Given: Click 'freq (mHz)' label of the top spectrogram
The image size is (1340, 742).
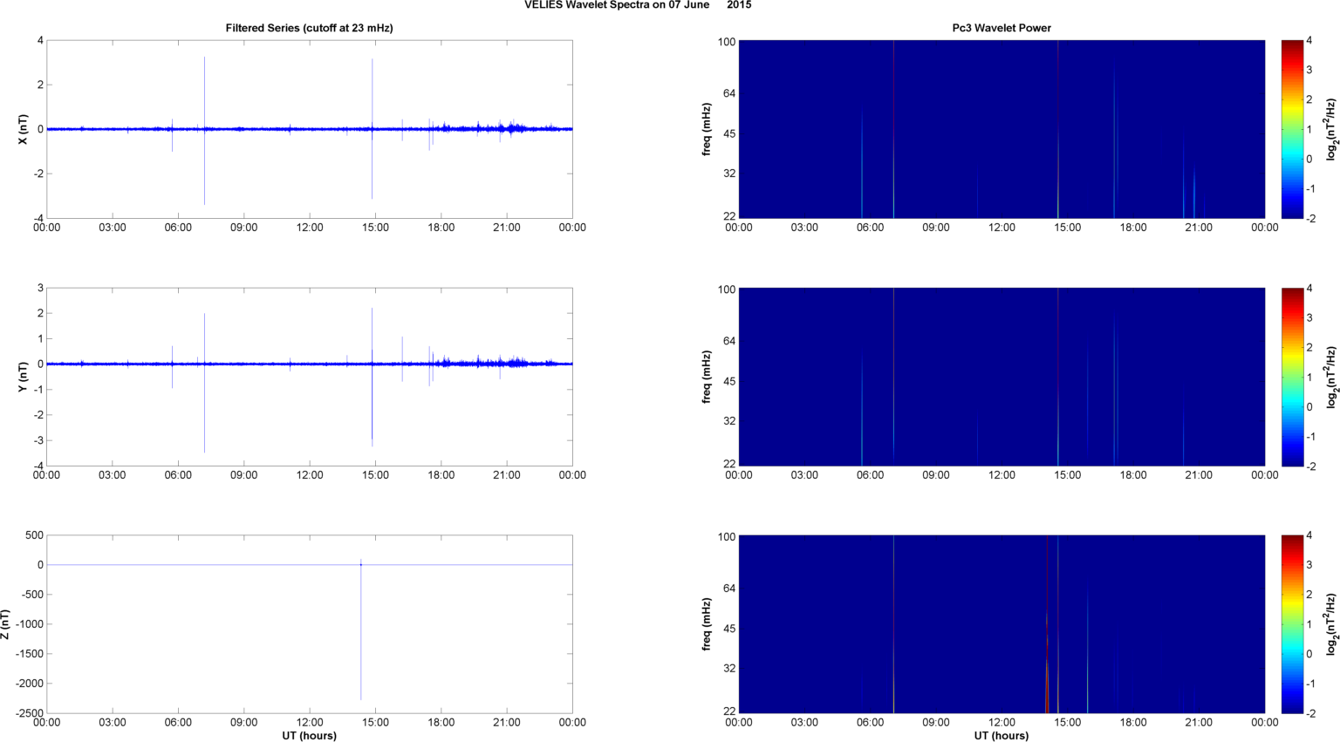Looking at the screenshot, I should tap(707, 129).
